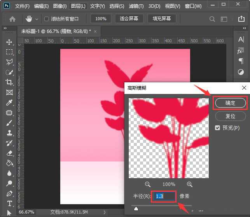Open the 编辑(E) menu
This screenshot has height=217, width=250.
pyautogui.click(x=41, y=6)
